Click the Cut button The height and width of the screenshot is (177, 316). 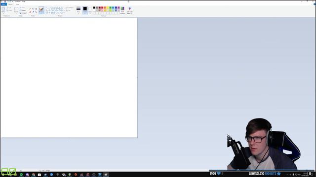(9, 8)
